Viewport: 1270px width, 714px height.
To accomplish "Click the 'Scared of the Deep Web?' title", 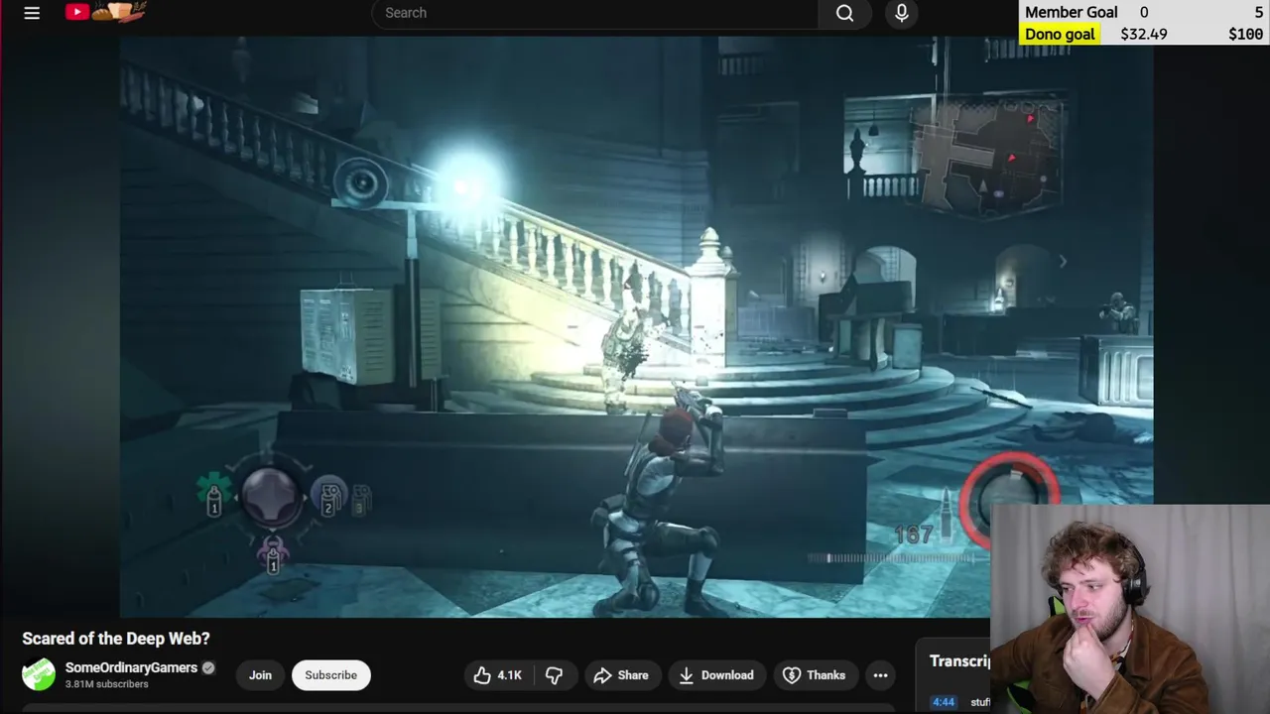I will pos(116,639).
